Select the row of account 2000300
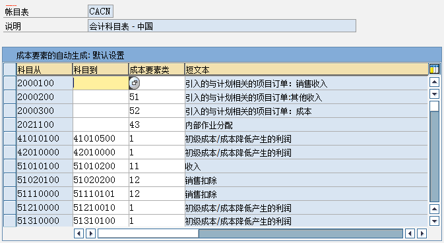444x243 pixels. tap(10, 111)
